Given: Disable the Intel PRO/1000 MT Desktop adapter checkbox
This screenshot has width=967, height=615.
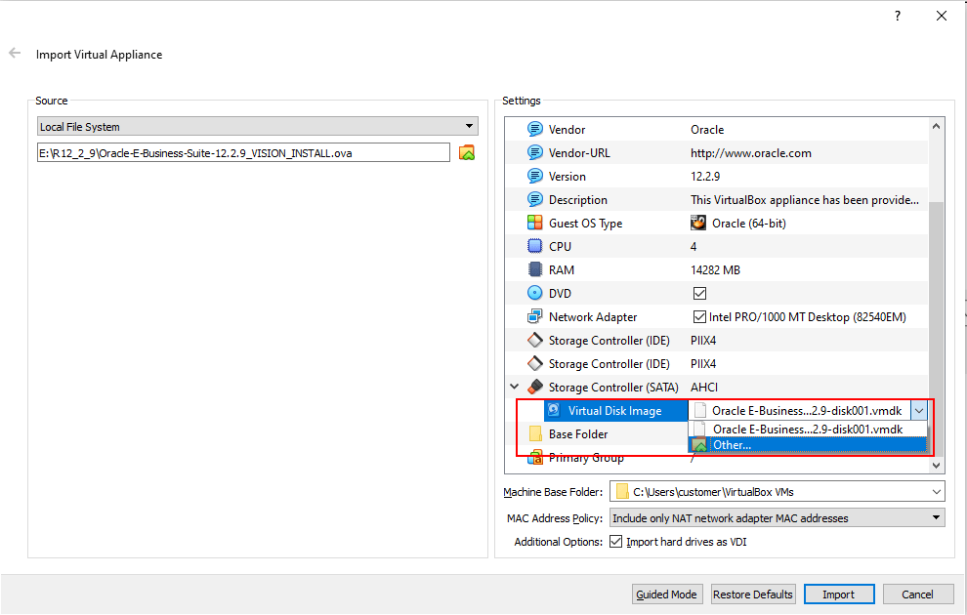Looking at the screenshot, I should pos(699,317).
